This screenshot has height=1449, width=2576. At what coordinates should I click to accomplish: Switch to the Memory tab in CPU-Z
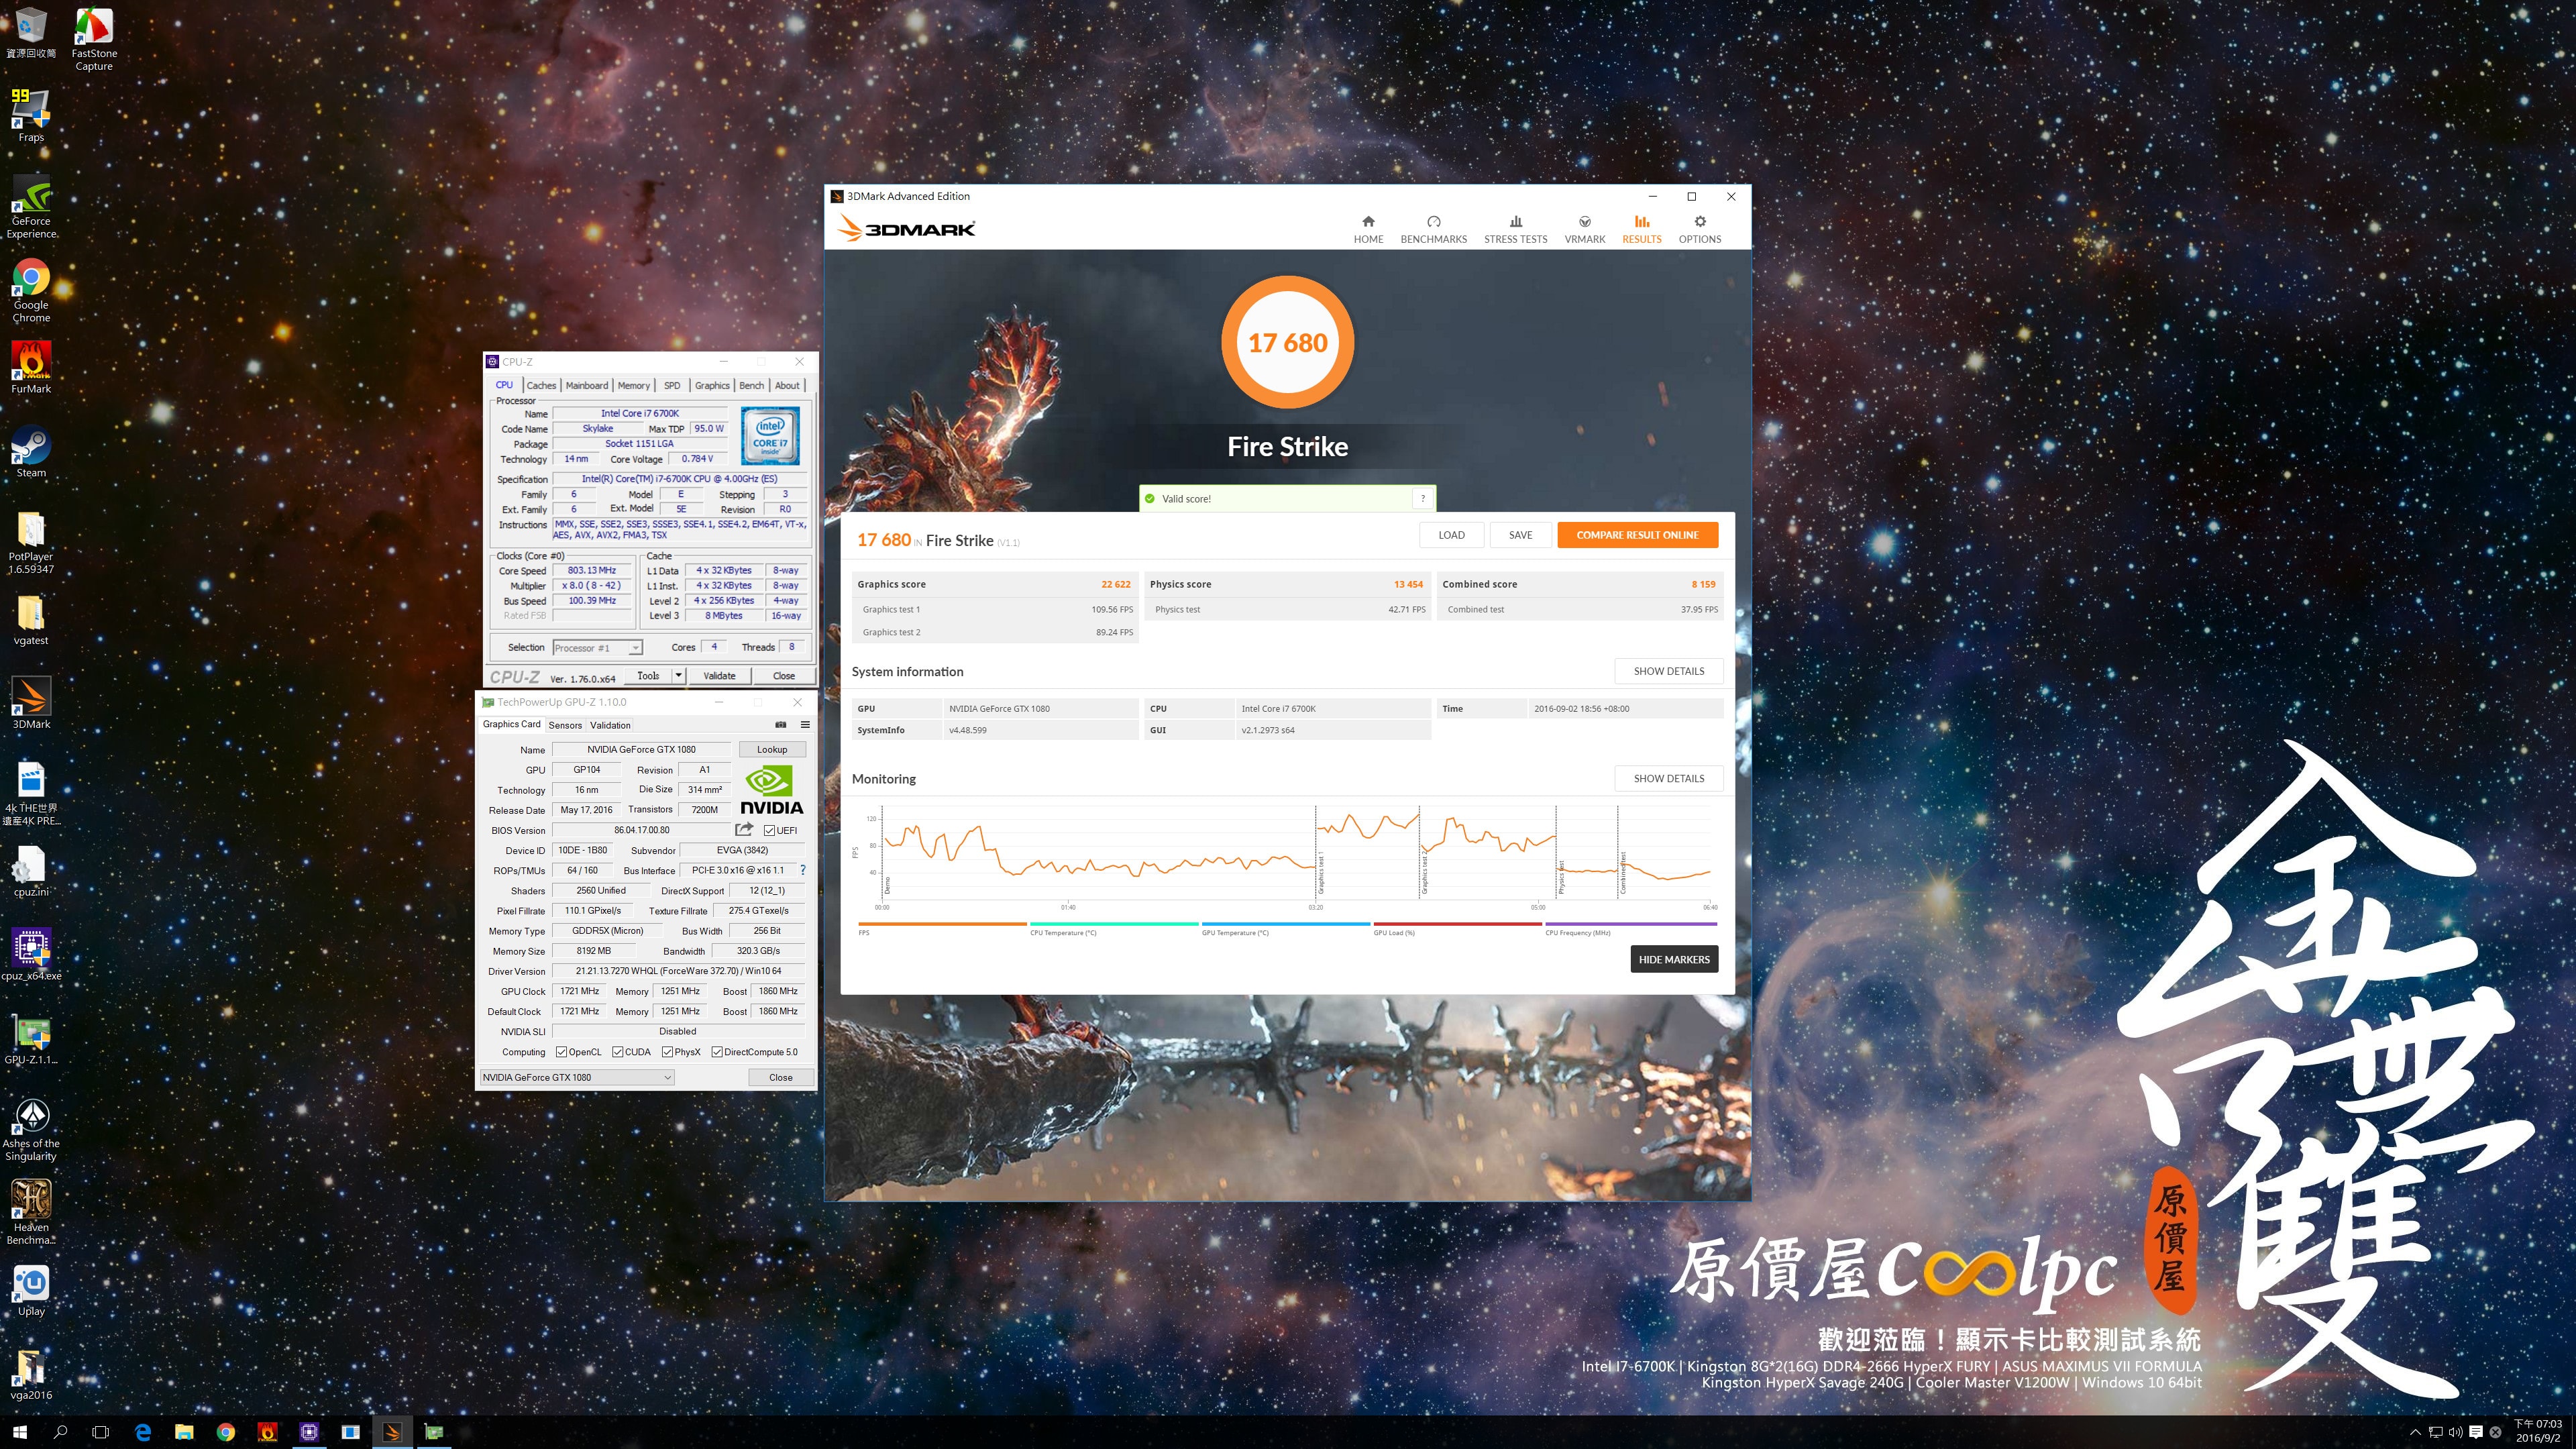pos(633,385)
